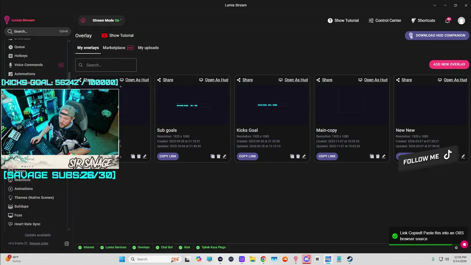Open Themes (Native Scenes)
Image resolution: width=471 pixels, height=265 pixels.
[34, 198]
